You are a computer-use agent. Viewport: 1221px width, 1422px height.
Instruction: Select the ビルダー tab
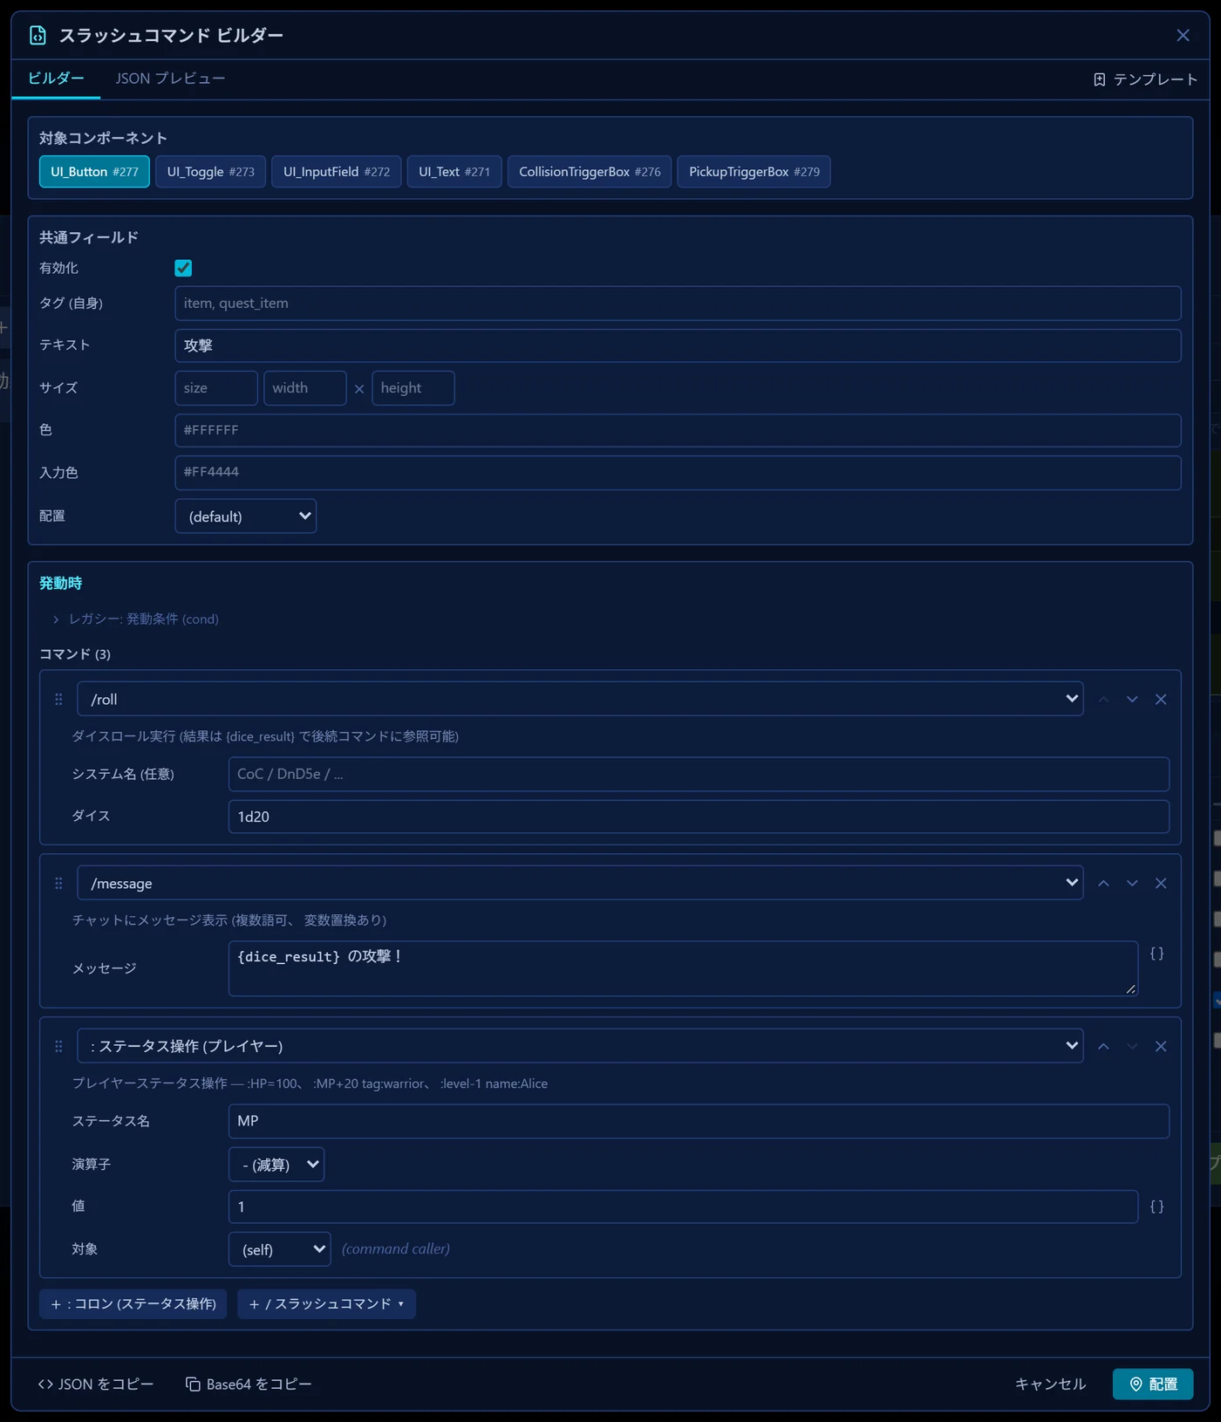click(x=56, y=79)
